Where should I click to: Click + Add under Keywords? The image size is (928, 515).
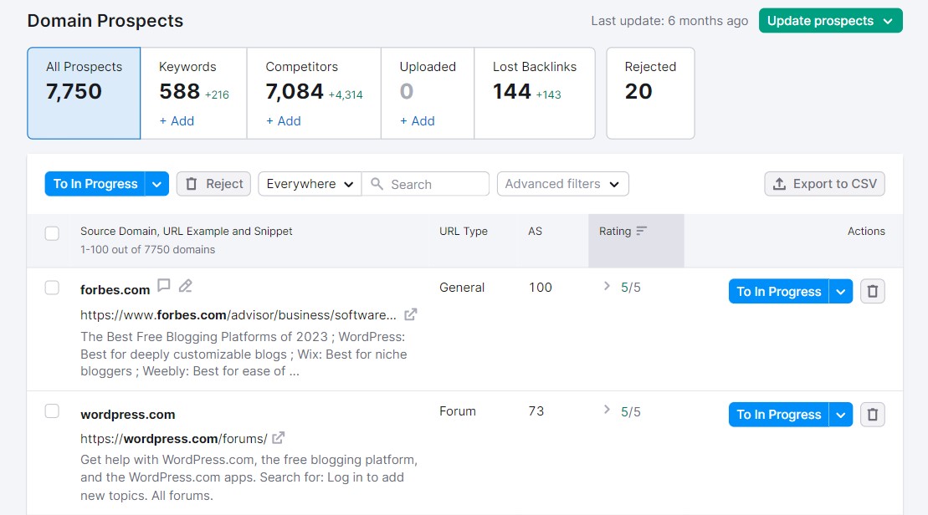177,120
